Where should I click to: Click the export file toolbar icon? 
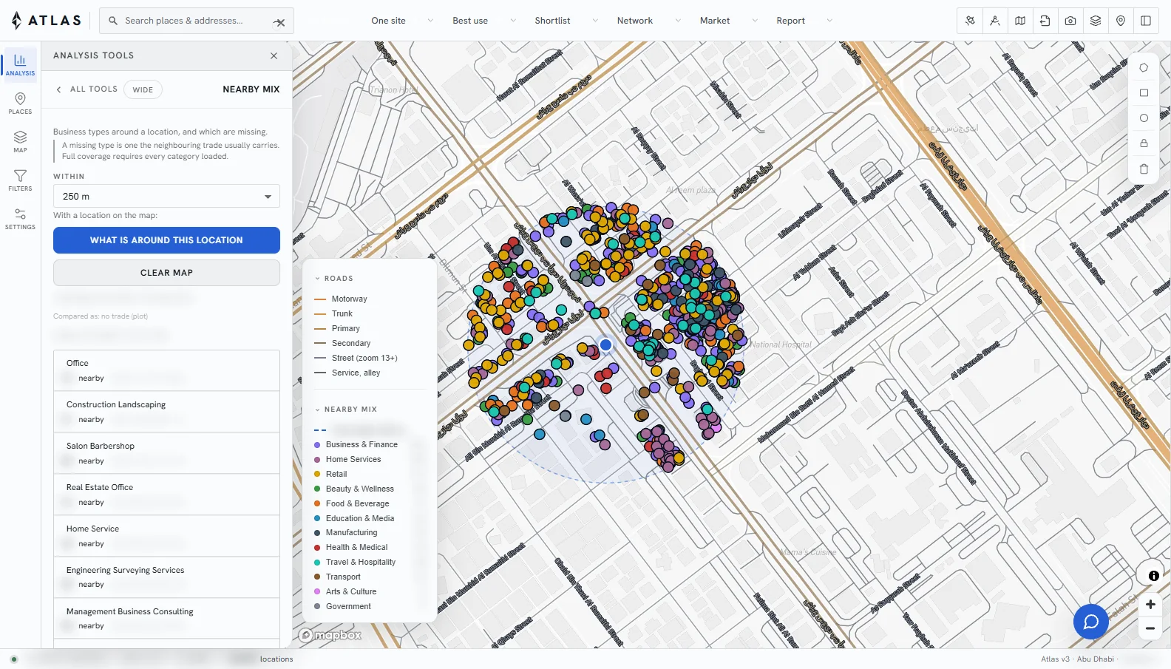tap(1045, 21)
